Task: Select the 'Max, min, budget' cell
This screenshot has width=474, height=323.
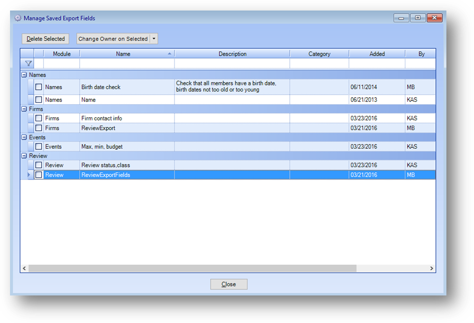Action: (127, 146)
